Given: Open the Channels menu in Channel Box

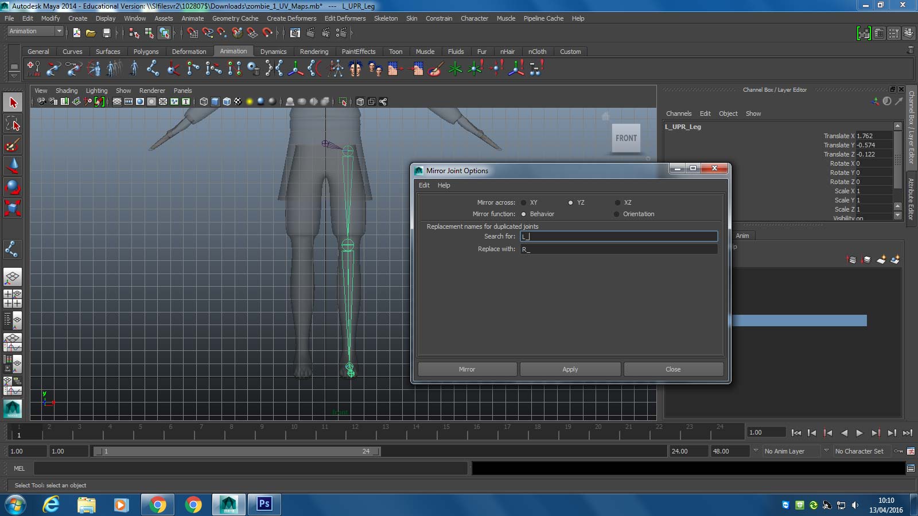Looking at the screenshot, I should [x=679, y=114].
